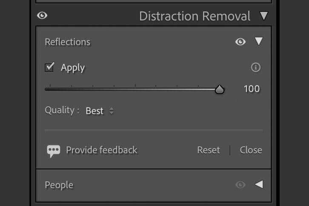Viewport: 309px width, 206px height.
Task: Open the Provide feedback link
Action: coord(101,150)
